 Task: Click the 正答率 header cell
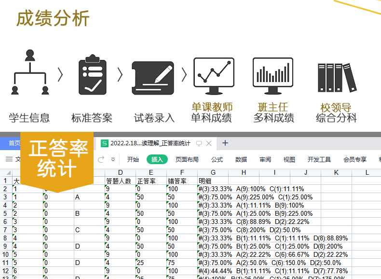pyautogui.click(x=151, y=181)
